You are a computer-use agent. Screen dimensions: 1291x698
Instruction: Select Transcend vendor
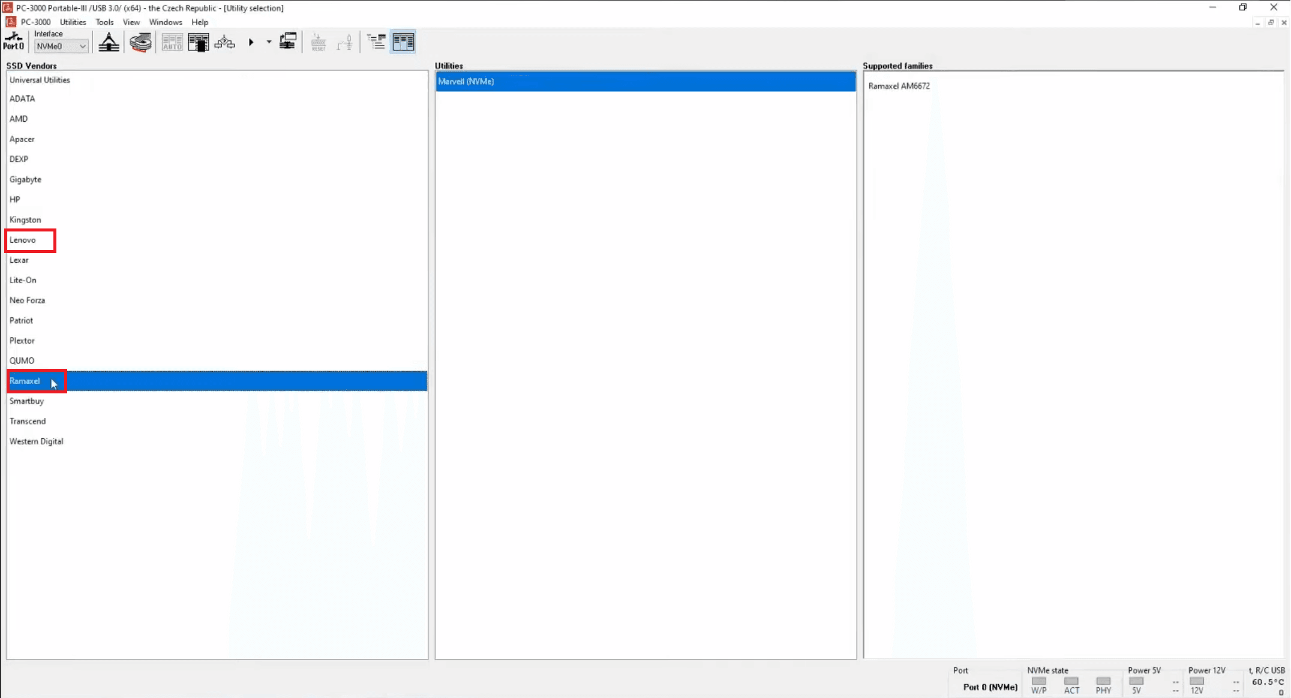217,421
